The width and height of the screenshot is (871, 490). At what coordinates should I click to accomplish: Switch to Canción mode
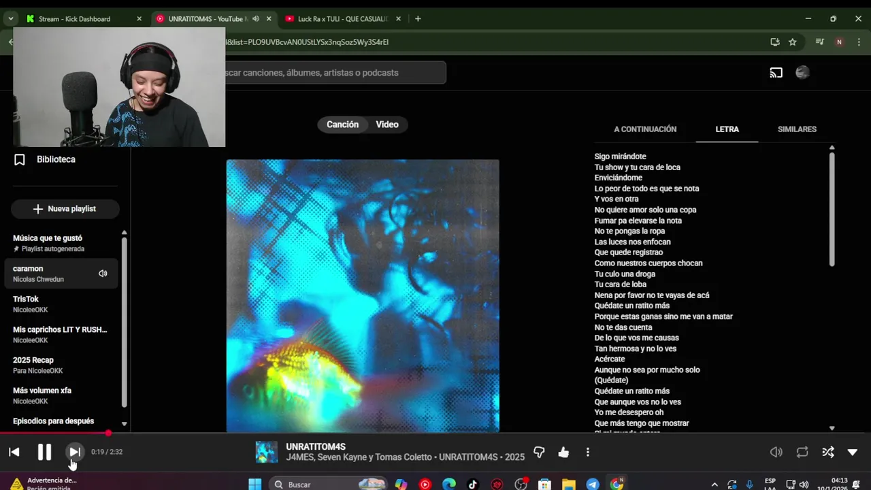[342, 125]
